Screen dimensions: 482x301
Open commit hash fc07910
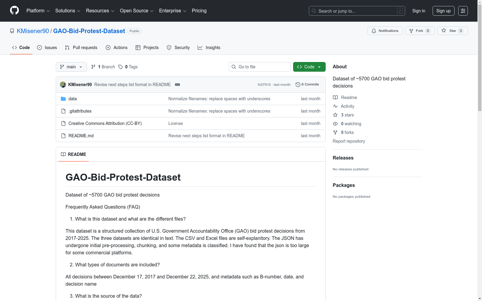264,85
